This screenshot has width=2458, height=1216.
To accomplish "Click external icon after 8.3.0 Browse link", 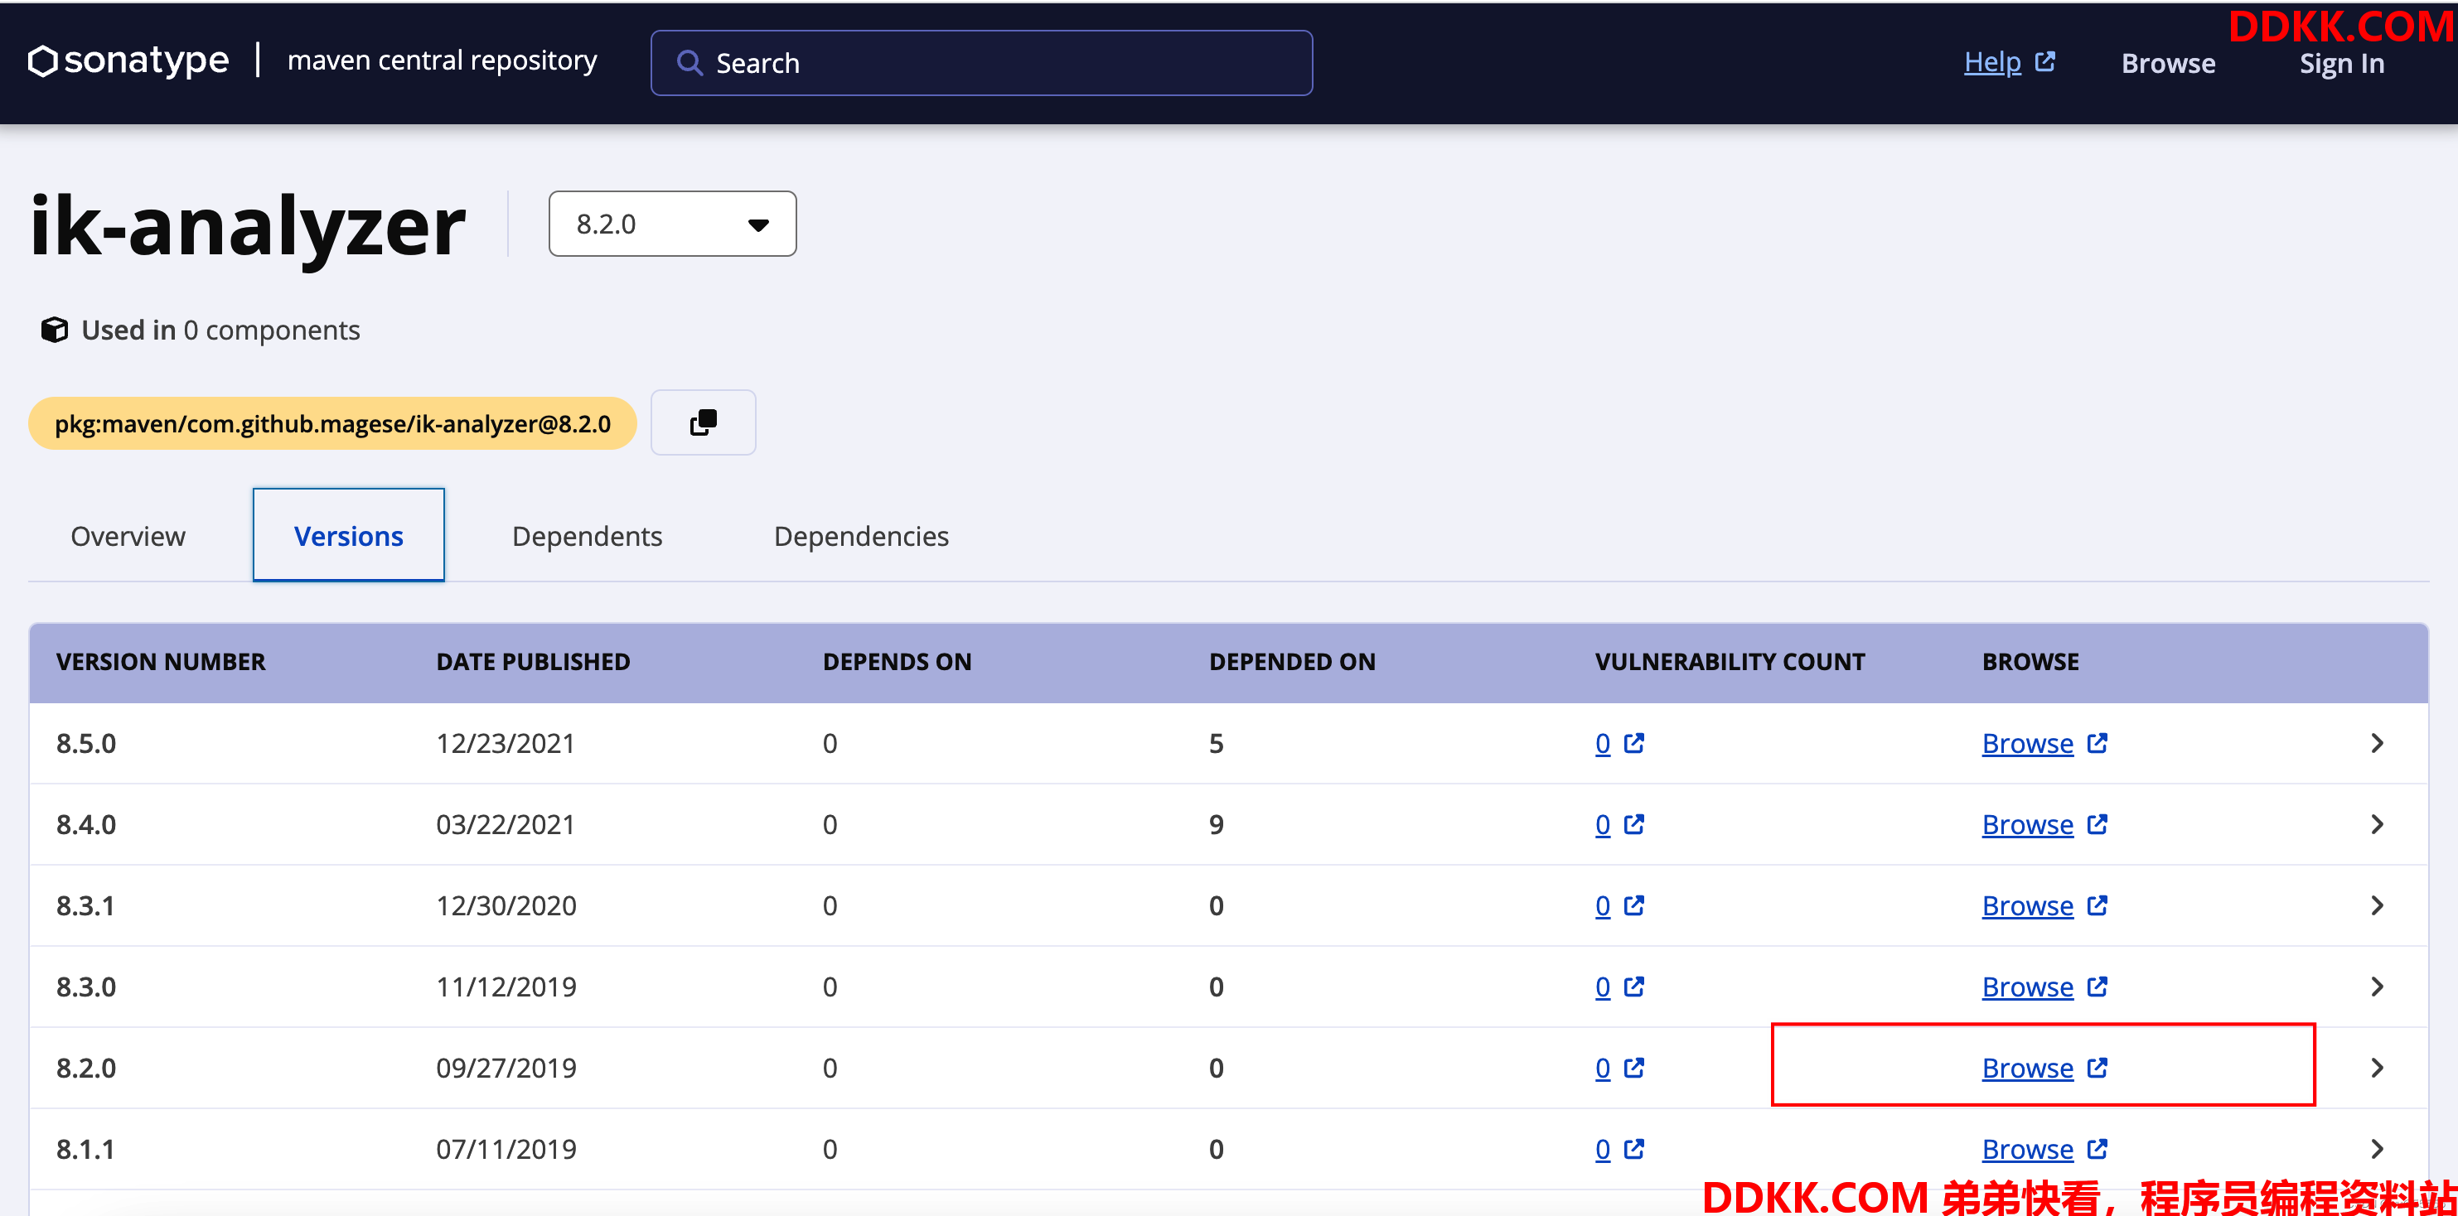I will pos(2098,987).
